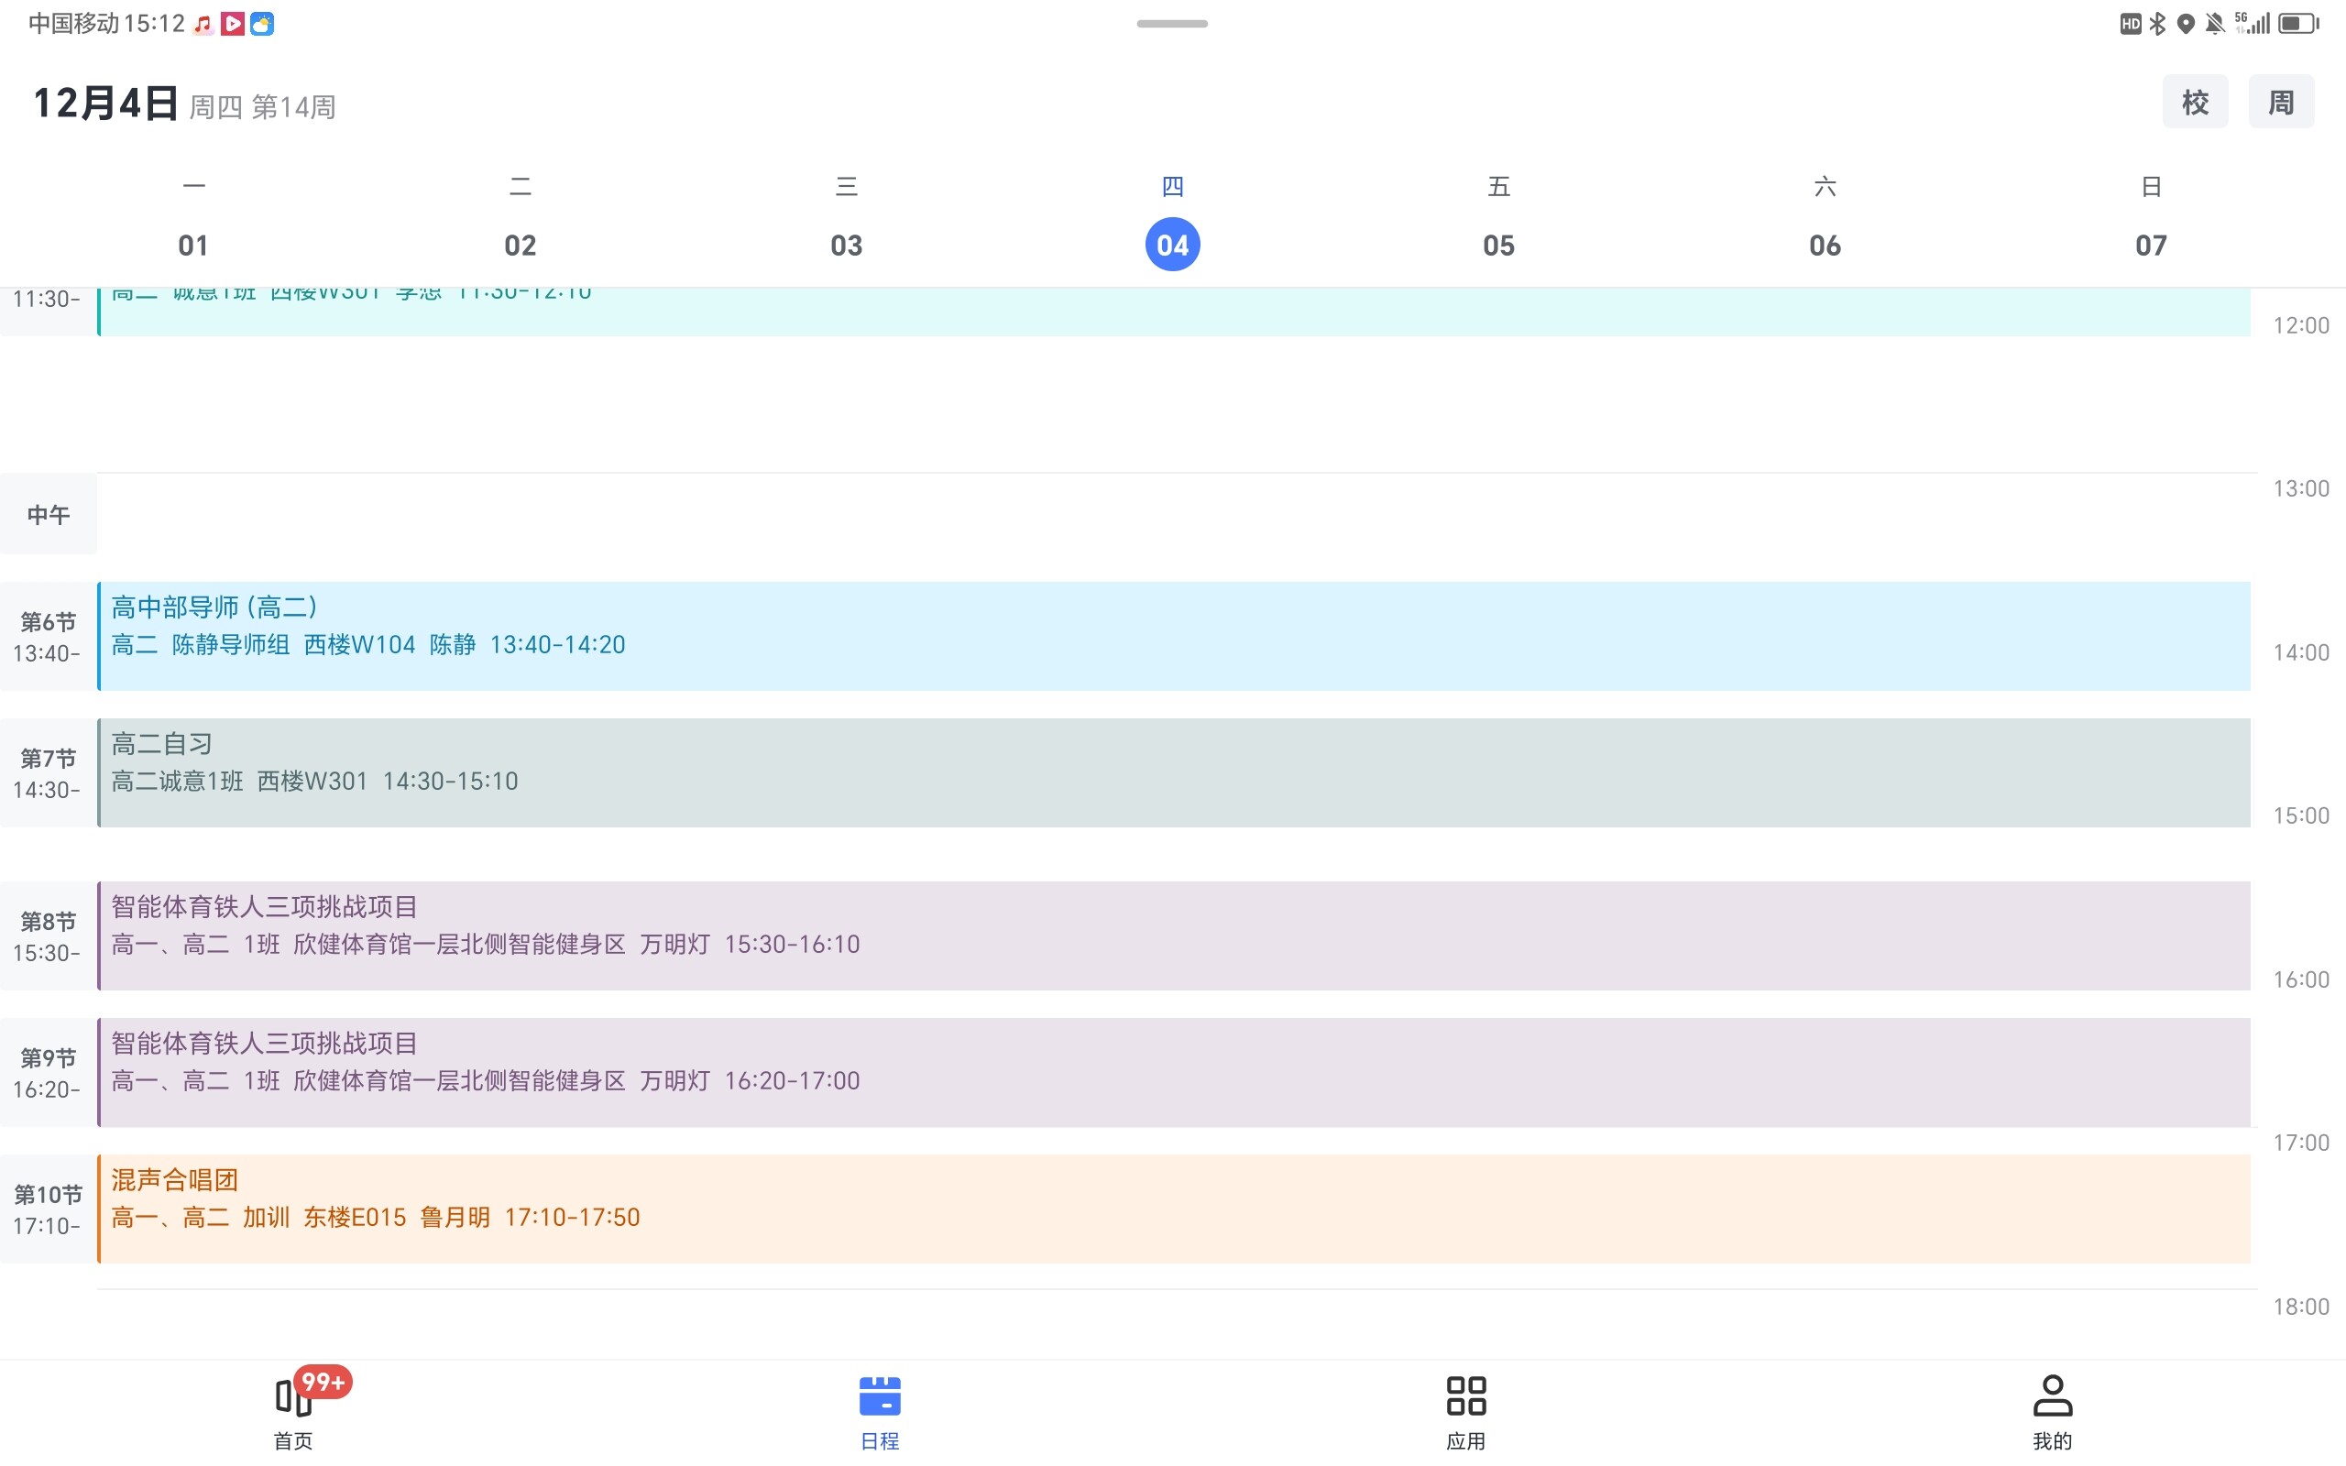The height and width of the screenshot is (1466, 2346).
Task: Open the 高二自习 self-study entry
Action: [x=1173, y=771]
